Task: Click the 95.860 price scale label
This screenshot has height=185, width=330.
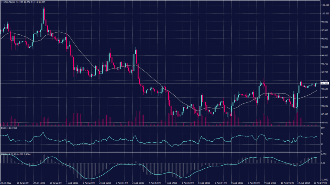Action: pos(323,47)
